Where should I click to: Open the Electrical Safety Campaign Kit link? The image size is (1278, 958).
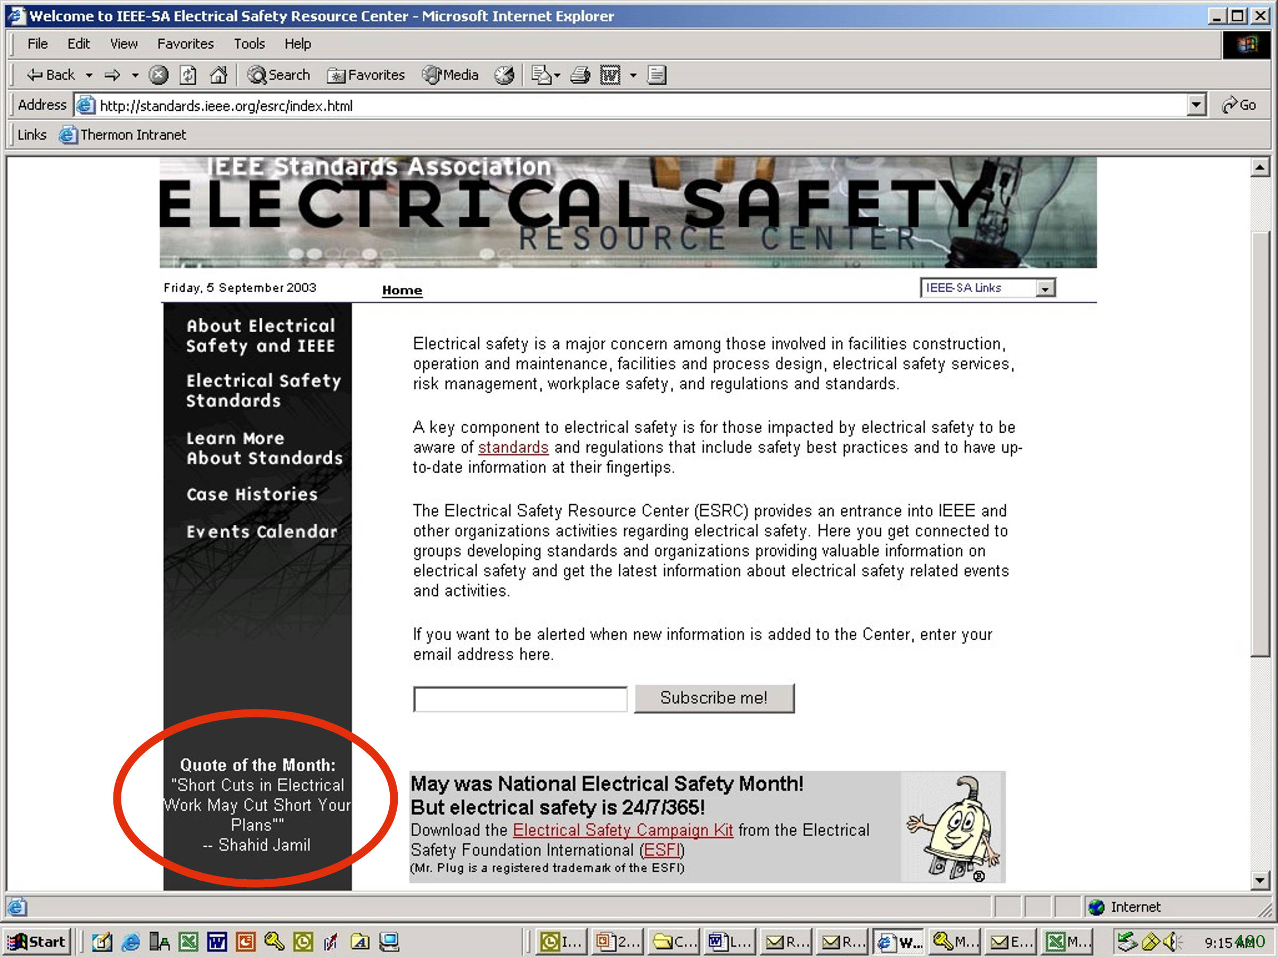622,830
